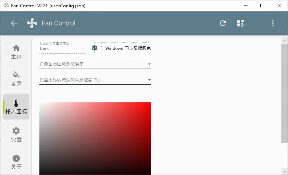Click the Fan Control title text
288x175 pixels.
(59, 23)
